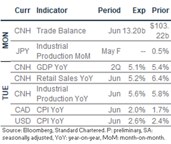This screenshot has height=144, width=171.
Task: Click the 2Q period cell
Action: [116, 67]
